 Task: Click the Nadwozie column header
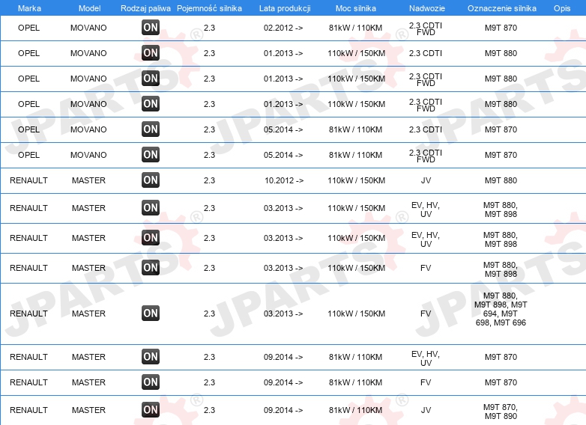point(427,8)
